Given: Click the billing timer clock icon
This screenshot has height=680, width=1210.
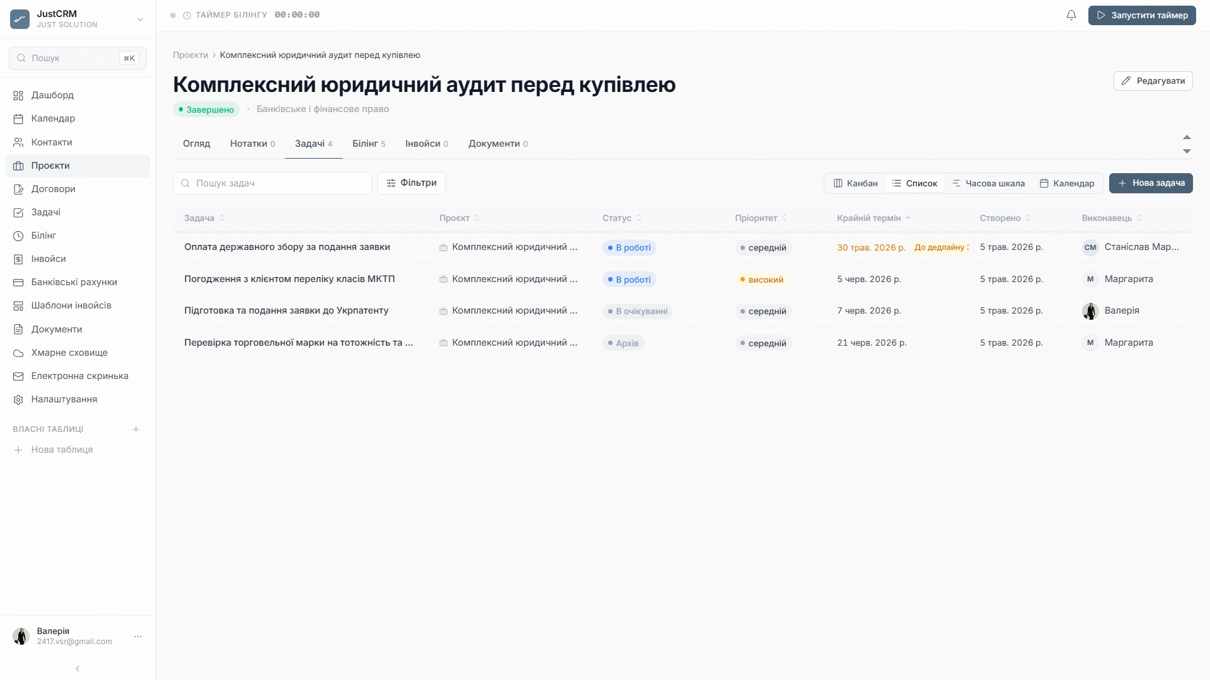Looking at the screenshot, I should click(x=187, y=15).
